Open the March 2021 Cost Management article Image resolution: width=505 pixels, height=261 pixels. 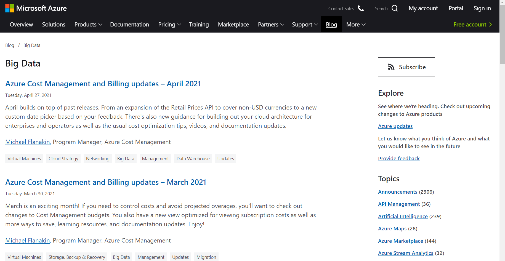106,182
